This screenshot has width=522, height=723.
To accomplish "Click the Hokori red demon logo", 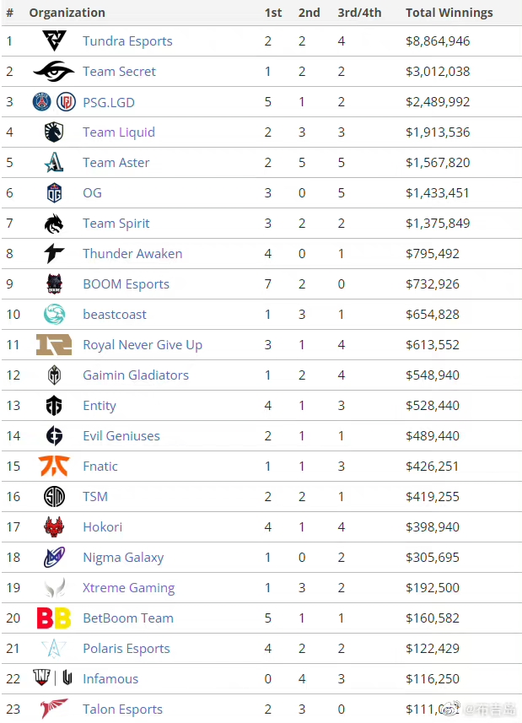I will [54, 526].
